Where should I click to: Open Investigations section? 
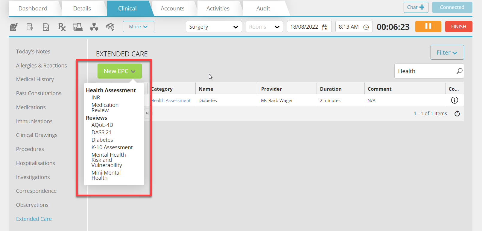tap(33, 177)
